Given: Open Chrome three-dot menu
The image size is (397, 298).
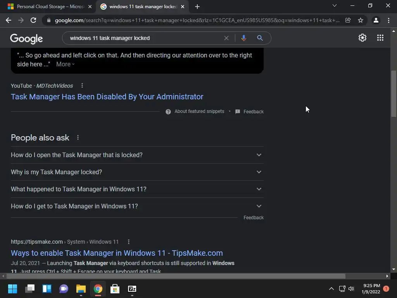Looking at the screenshot, I should pyautogui.click(x=388, y=20).
